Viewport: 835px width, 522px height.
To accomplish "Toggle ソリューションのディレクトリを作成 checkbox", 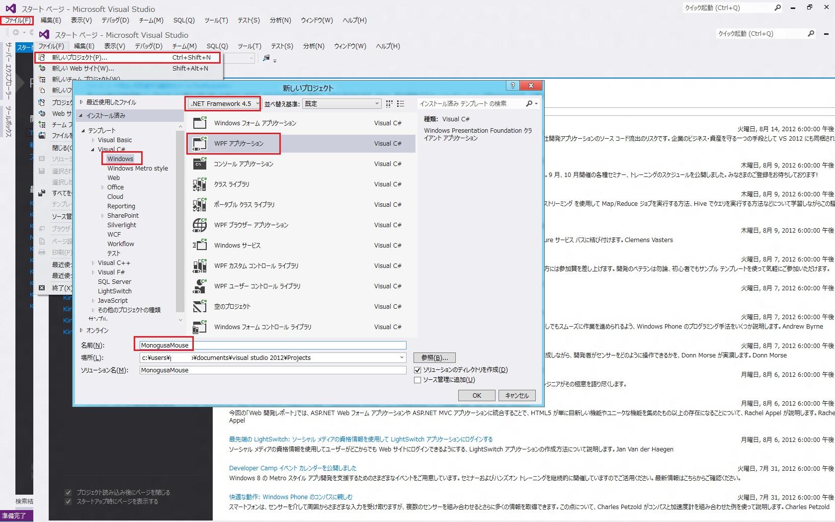I will (417, 370).
